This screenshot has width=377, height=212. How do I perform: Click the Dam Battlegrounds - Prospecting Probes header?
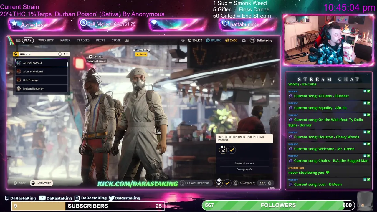(244, 138)
